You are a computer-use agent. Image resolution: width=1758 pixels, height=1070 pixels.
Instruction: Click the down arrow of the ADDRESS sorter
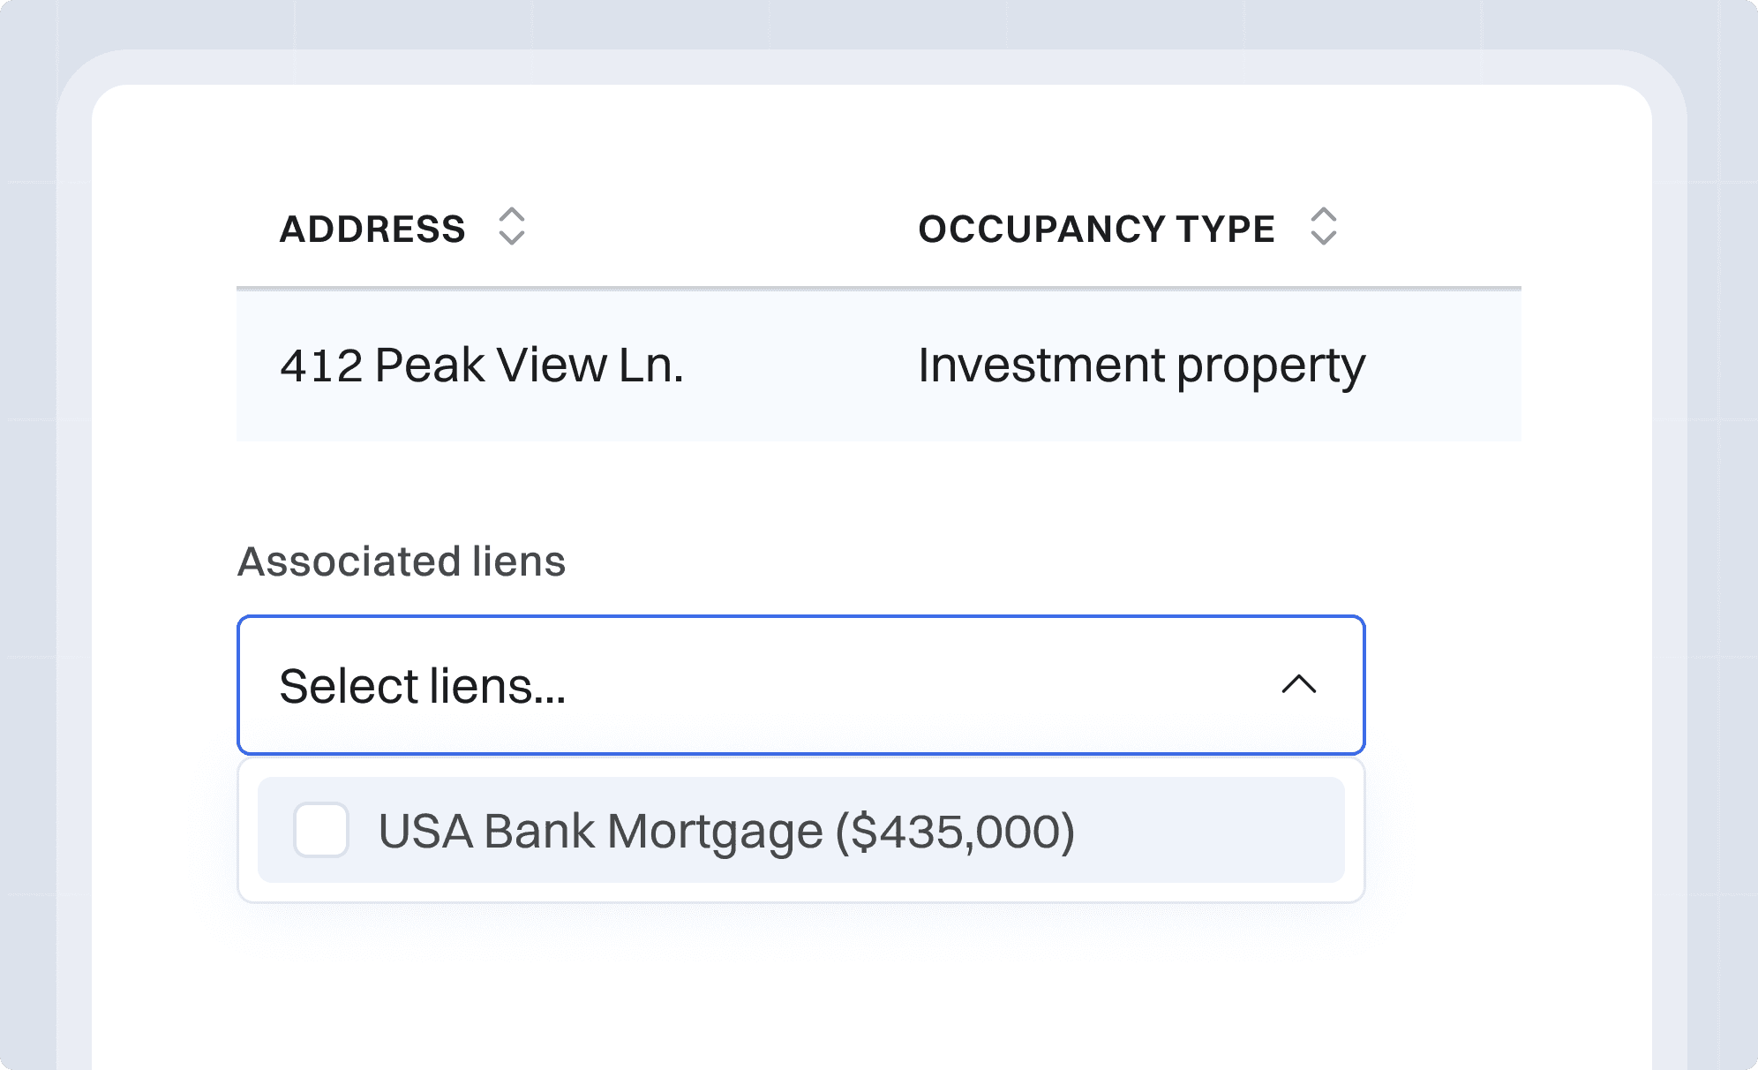tap(513, 240)
